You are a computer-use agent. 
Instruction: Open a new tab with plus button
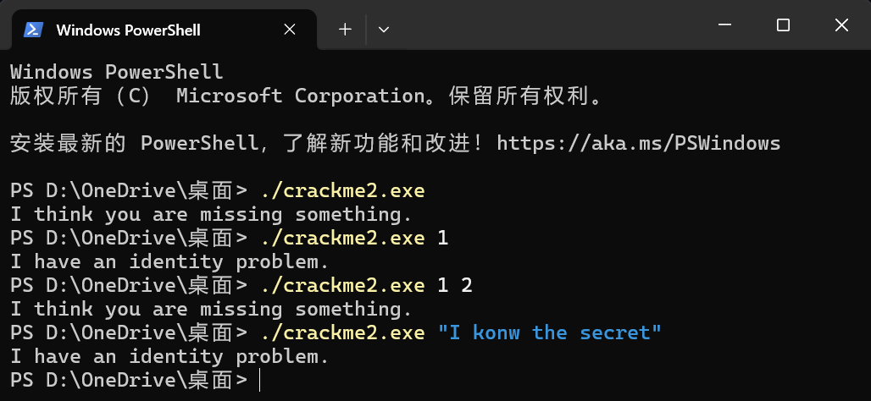pos(345,30)
